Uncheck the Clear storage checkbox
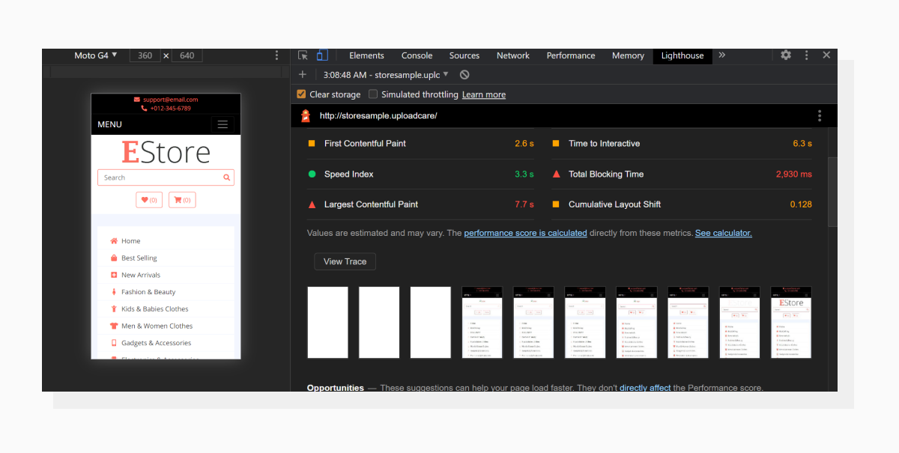899x453 pixels. point(301,94)
